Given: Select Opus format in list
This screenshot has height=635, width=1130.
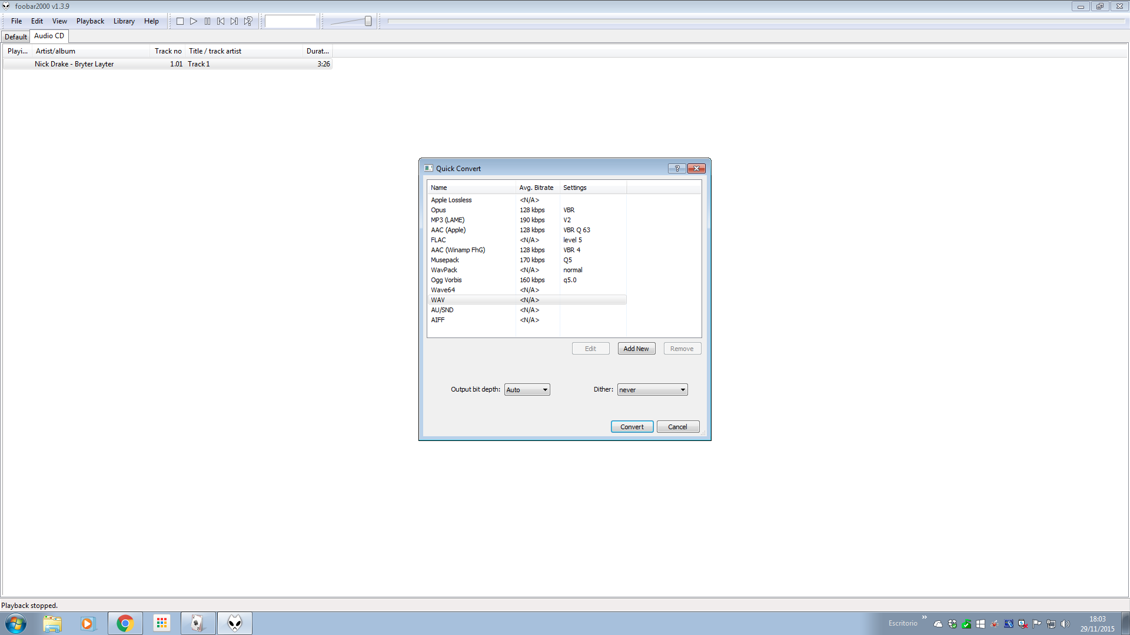Looking at the screenshot, I should pyautogui.click(x=527, y=210).
